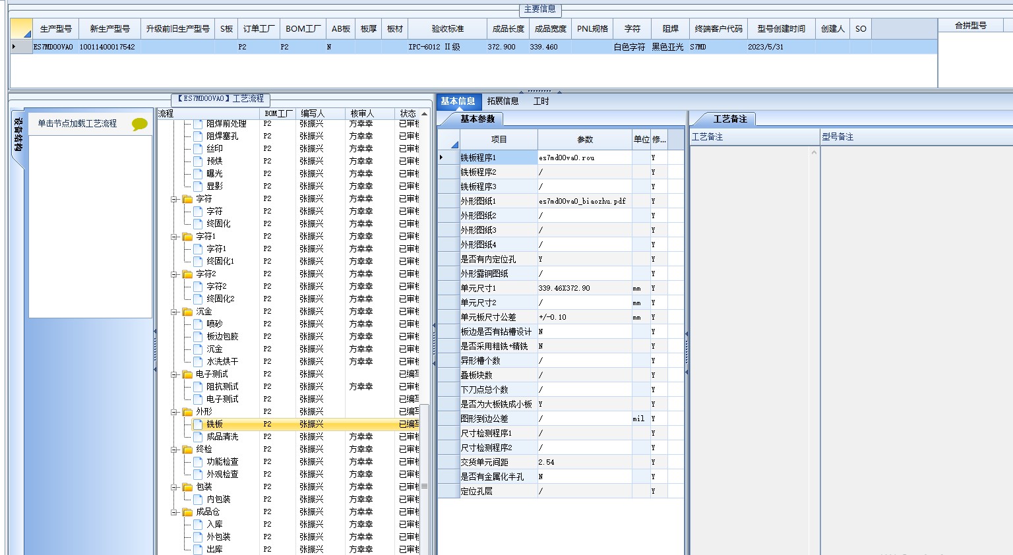Click the 外观检查 document icon

coord(198,475)
